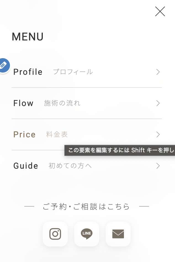This screenshot has height=262, width=175.
Task: Click the 施術の流れ subtitle text
Action: tap(62, 103)
